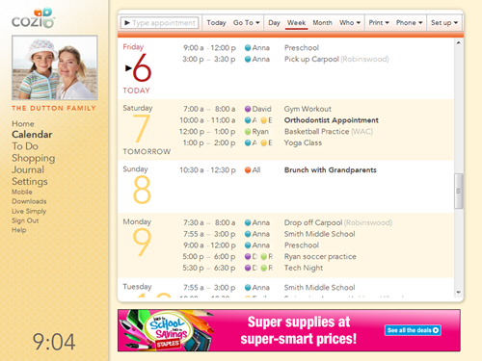
Task: Click in the Type appointment field
Action: click(x=159, y=23)
